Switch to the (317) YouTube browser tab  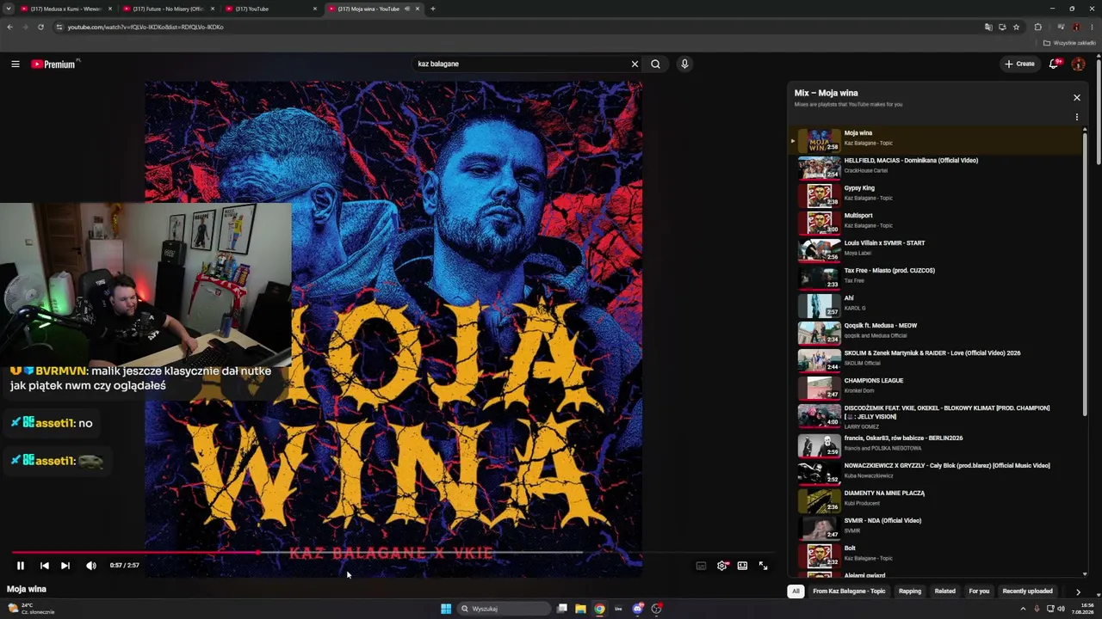[269, 9]
